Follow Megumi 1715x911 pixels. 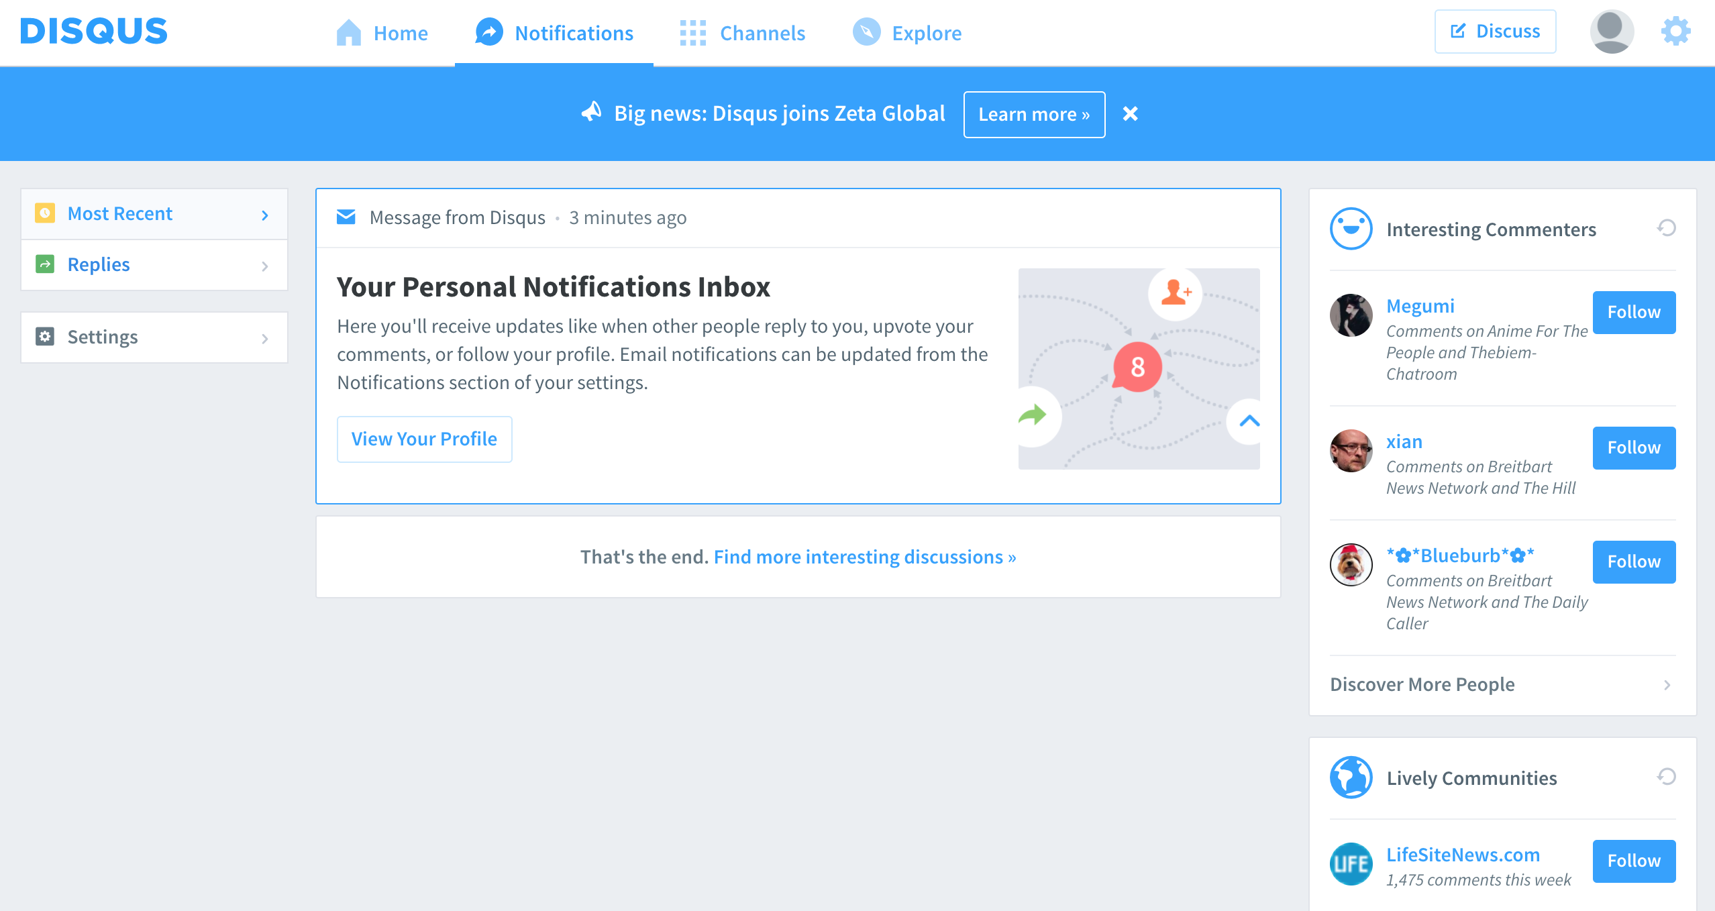coord(1634,313)
